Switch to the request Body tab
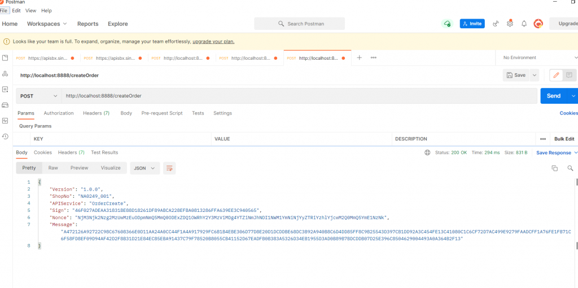This screenshot has height=288, width=578. (x=126, y=113)
